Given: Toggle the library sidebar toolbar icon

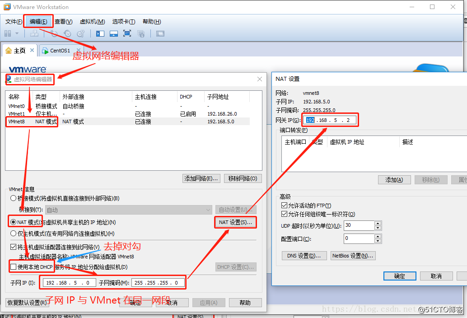Looking at the screenshot, I should (100, 33).
